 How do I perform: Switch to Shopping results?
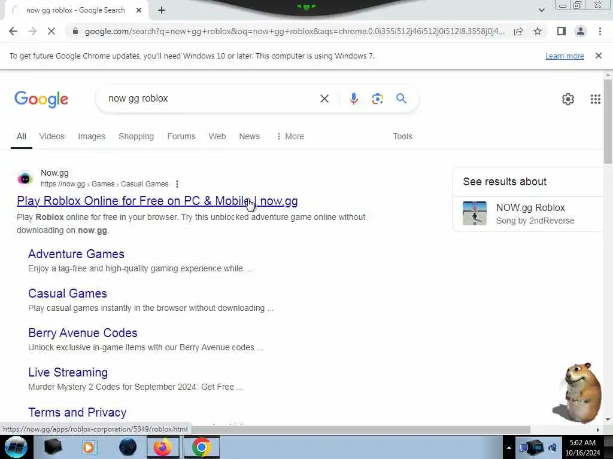[x=136, y=136]
